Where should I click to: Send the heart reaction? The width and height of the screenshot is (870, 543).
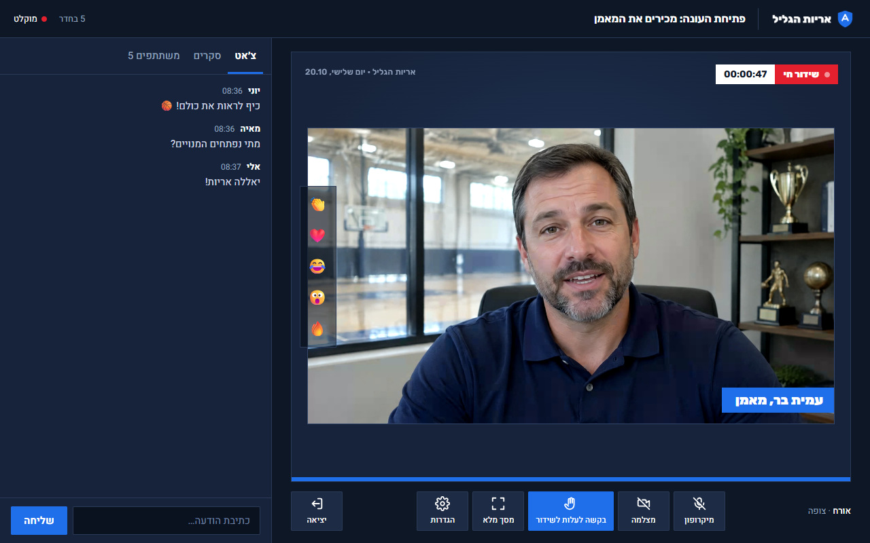[x=317, y=236]
